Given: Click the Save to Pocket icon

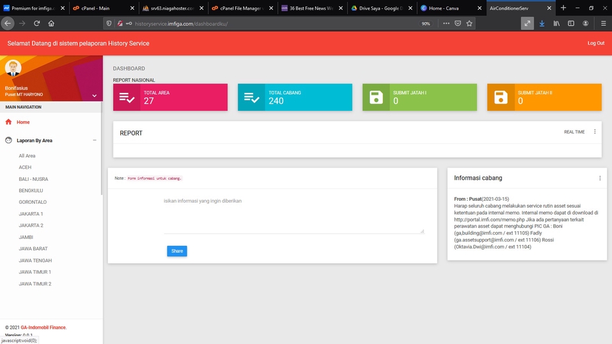Looking at the screenshot, I should (458, 24).
